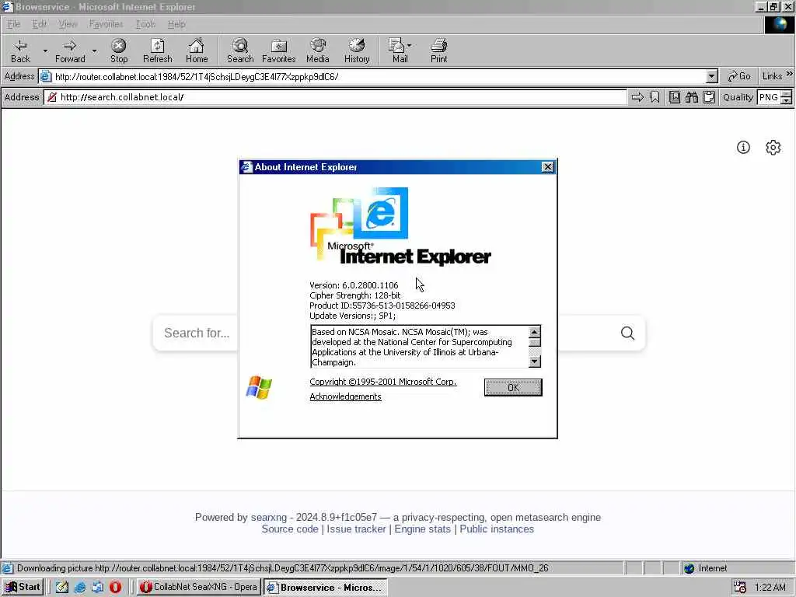Click the Start button
The image size is (796, 597).
23,587
